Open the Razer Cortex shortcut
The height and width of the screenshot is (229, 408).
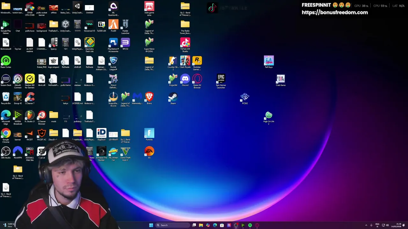coord(6,62)
